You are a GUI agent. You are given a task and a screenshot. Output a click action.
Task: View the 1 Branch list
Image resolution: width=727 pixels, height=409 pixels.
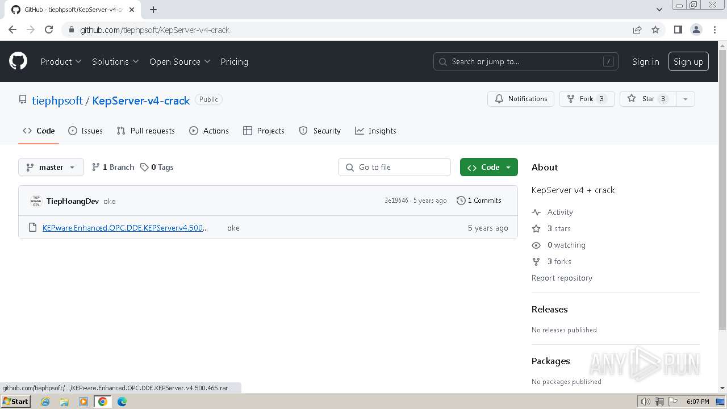[113, 167]
